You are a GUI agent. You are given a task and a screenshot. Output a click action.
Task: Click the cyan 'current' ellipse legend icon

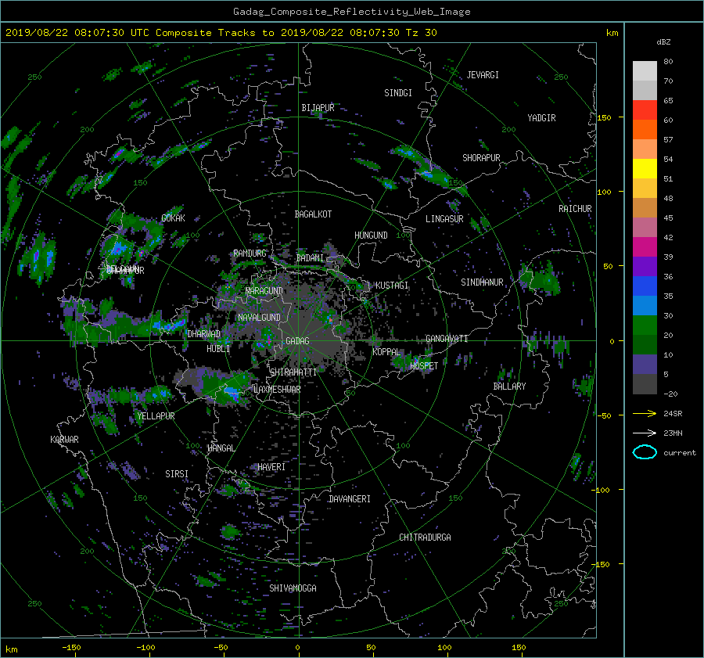click(x=645, y=452)
